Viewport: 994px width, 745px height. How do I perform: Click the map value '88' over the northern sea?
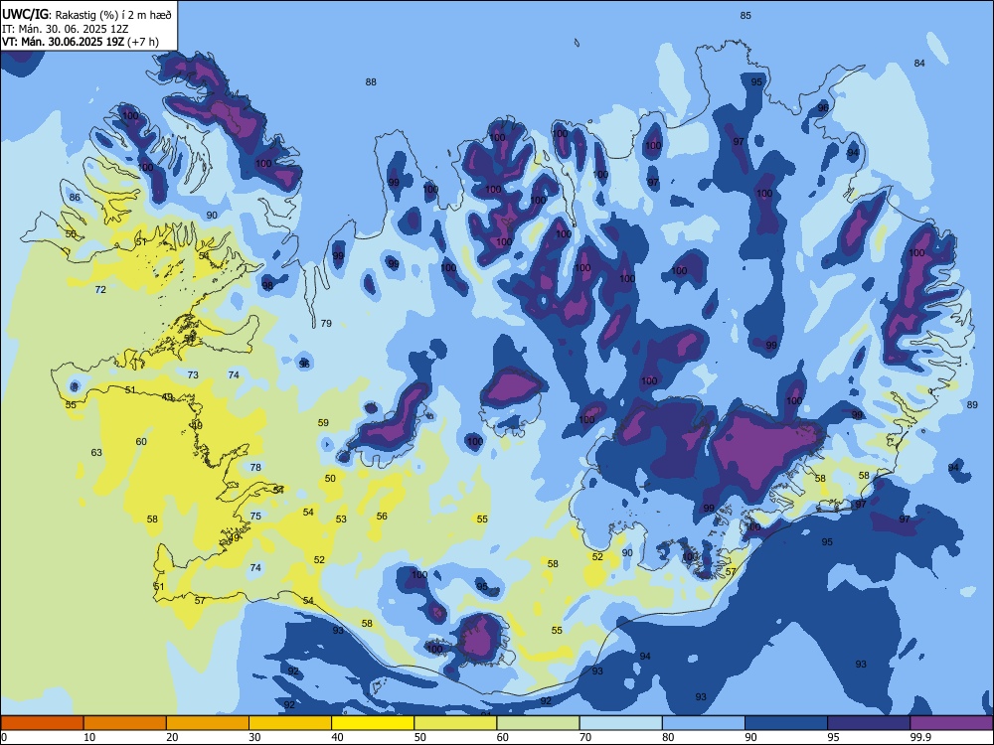tap(371, 81)
